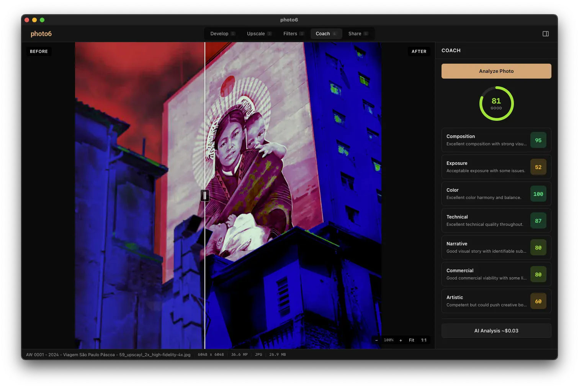Image resolution: width=579 pixels, height=388 pixels.
Task: Click the Technical score badge 87
Action: (x=538, y=221)
